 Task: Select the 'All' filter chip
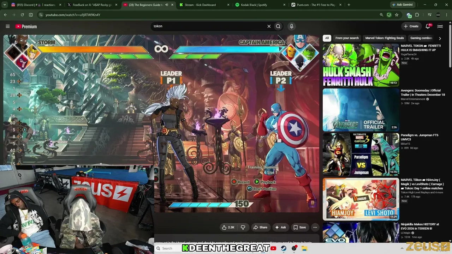tap(327, 38)
